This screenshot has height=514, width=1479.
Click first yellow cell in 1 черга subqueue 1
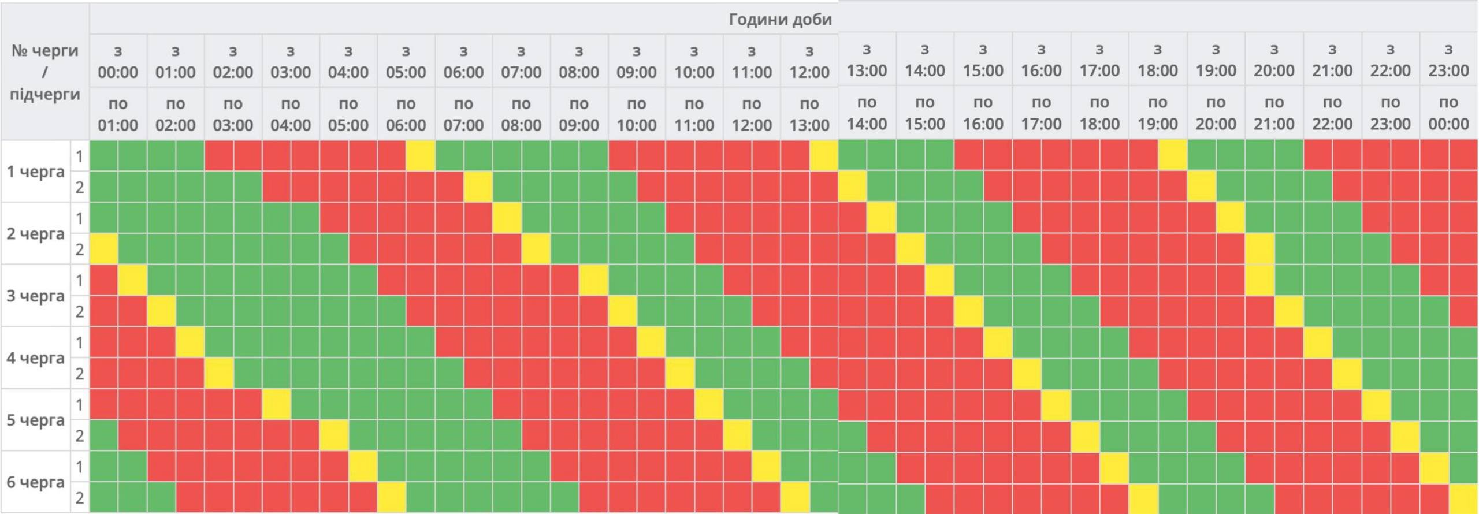(420, 156)
